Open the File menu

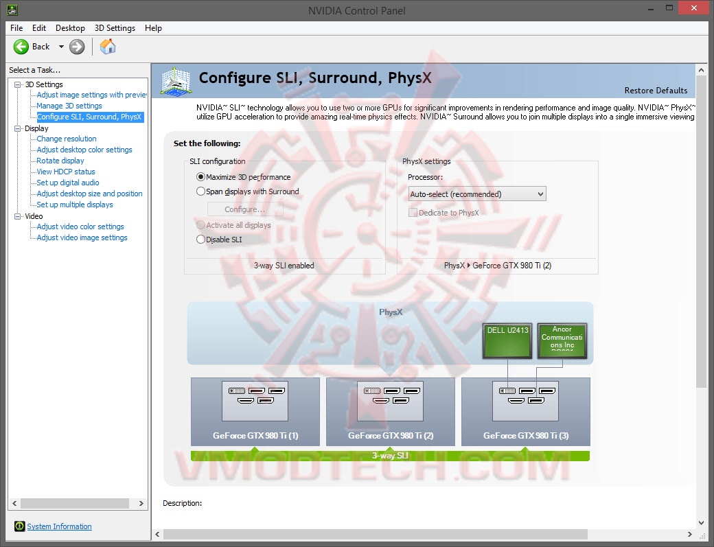coord(16,27)
